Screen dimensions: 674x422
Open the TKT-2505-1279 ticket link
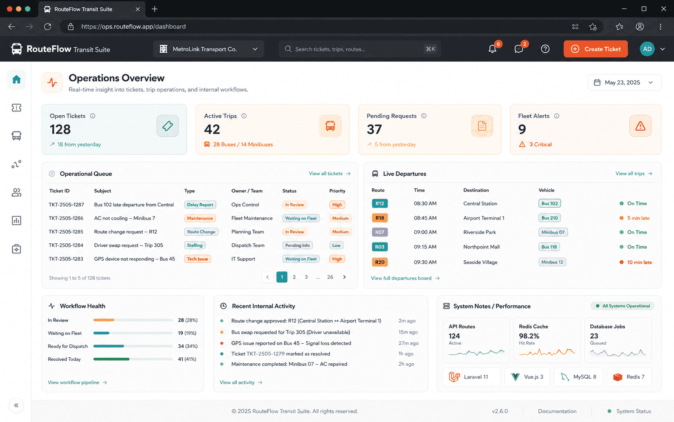click(266, 354)
